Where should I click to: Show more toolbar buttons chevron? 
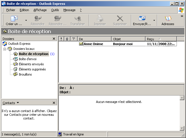pyautogui.click(x=182, y=16)
